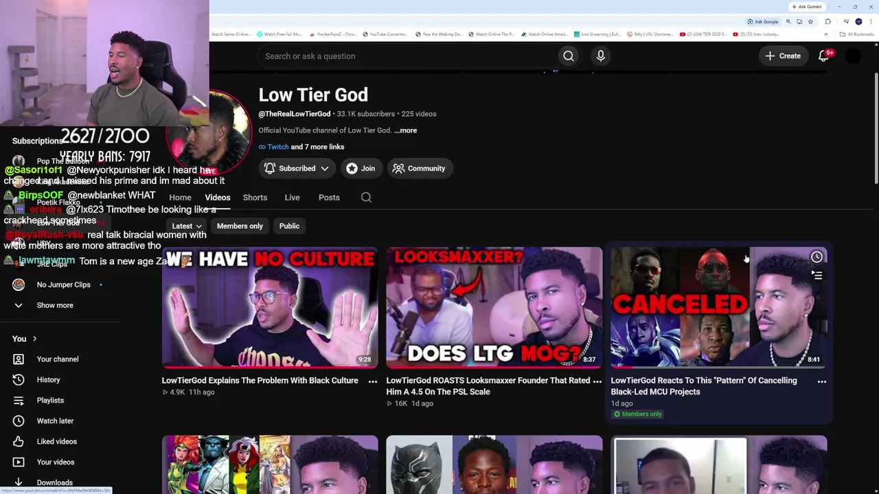Open the 'CANCELED' MCU video thumbnail
This screenshot has height=494, width=879.
tap(719, 307)
